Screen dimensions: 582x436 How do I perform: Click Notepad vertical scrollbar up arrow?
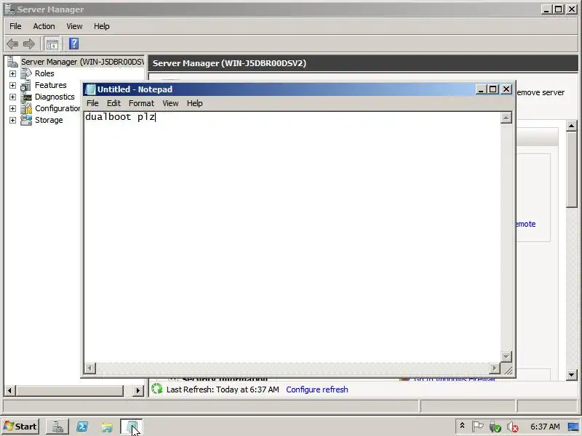(506, 118)
